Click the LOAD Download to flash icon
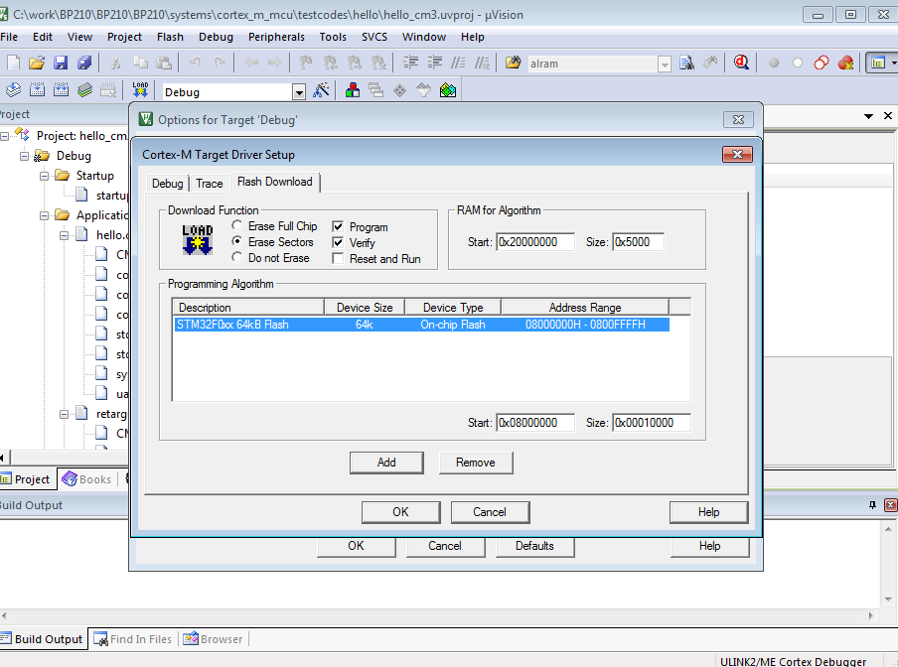The height and width of the screenshot is (667, 898). pyautogui.click(x=140, y=89)
